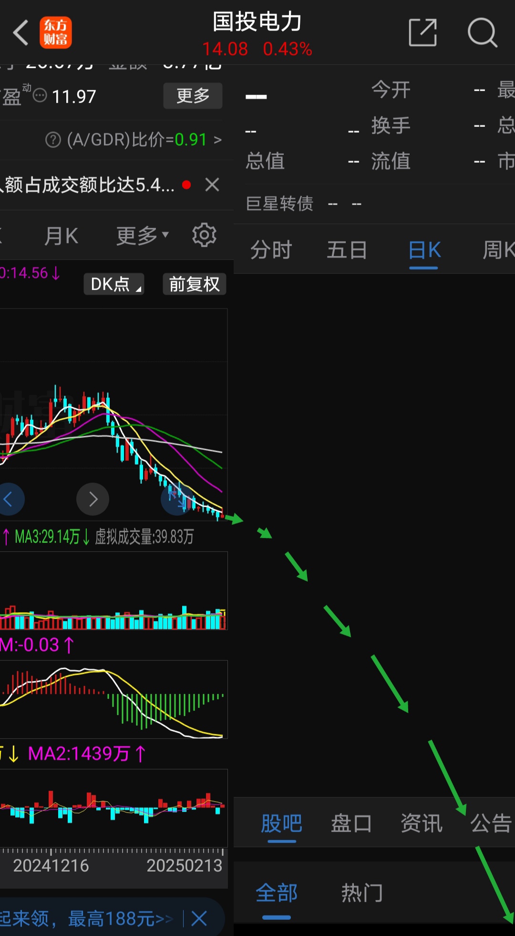Switch to the 分时 tab
Image resolution: width=515 pixels, height=936 pixels.
[x=271, y=250]
